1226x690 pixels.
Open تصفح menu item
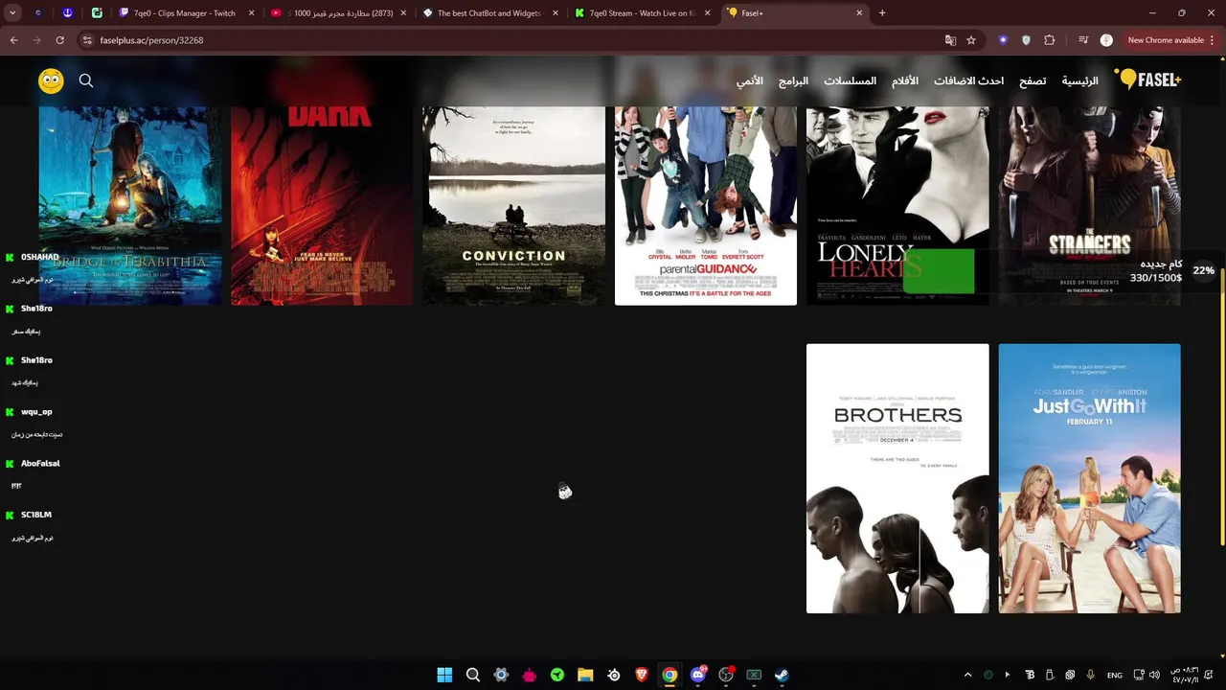pyautogui.click(x=1033, y=80)
